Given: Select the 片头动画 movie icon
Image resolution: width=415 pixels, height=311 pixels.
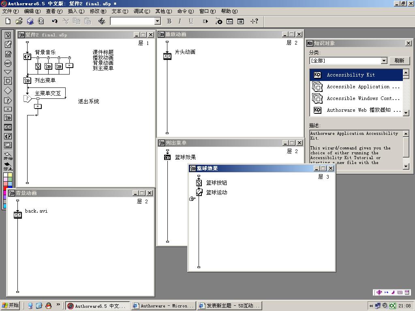Looking at the screenshot, I should tap(167, 56).
